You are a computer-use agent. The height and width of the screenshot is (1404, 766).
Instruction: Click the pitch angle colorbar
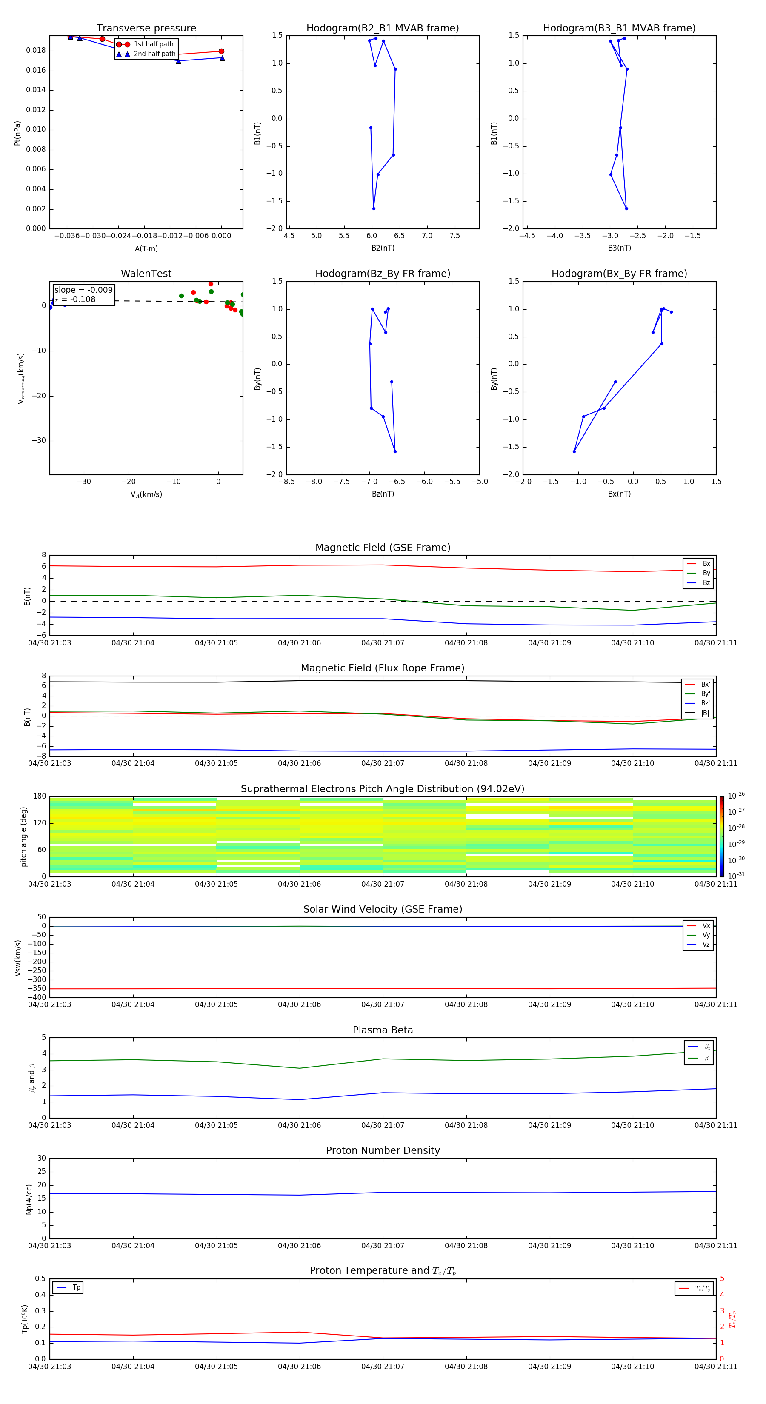(x=722, y=836)
